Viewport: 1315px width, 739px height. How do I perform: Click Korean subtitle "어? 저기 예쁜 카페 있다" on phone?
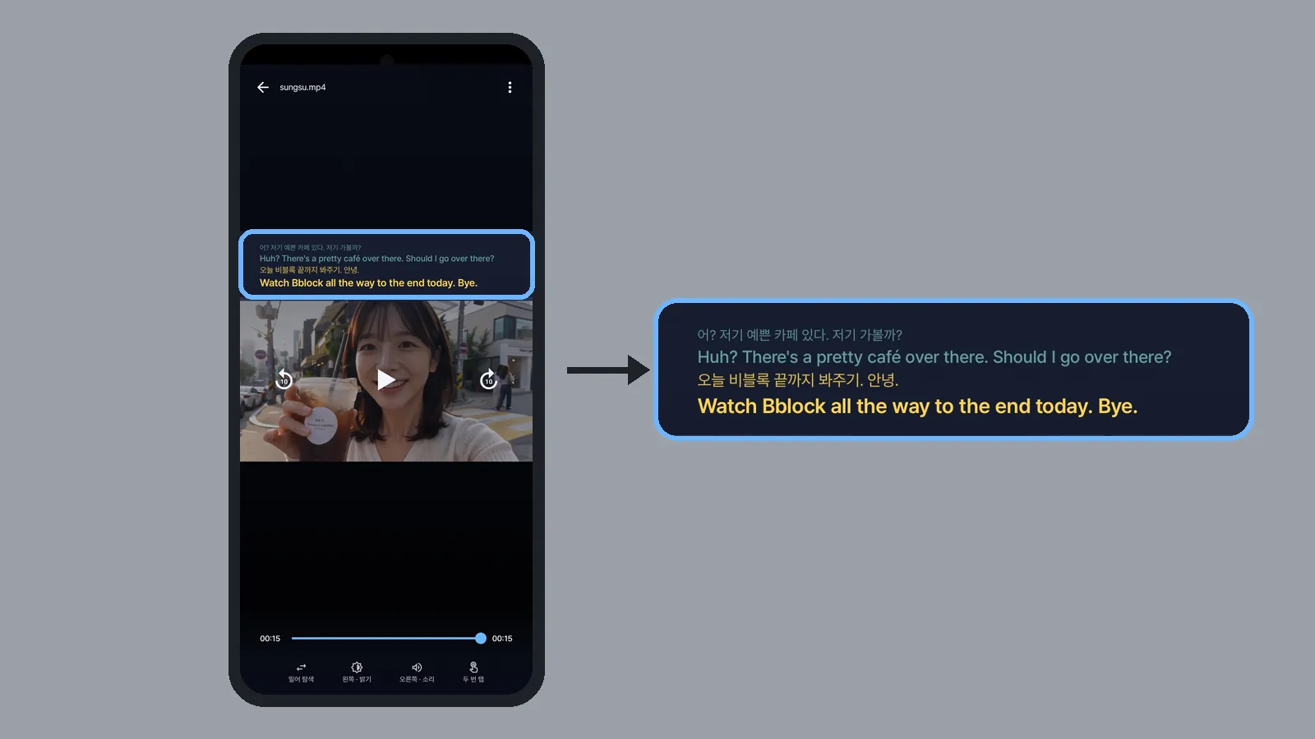click(291, 247)
